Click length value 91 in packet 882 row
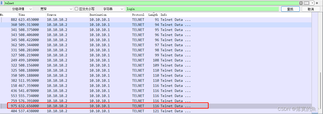This screenshot has height=114, width=323. pos(157,20)
